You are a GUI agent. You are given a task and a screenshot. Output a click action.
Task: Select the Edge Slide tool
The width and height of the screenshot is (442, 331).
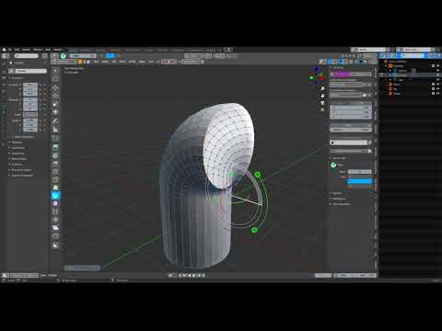55,211
